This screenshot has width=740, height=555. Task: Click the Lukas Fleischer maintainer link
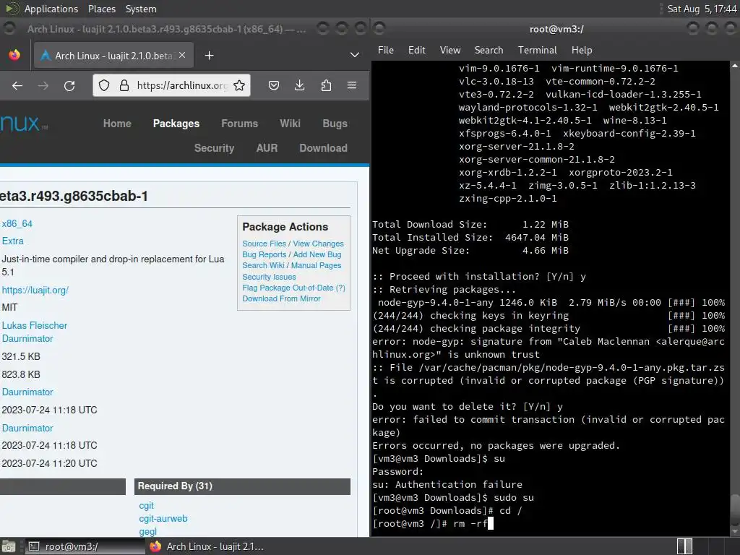[35, 326]
